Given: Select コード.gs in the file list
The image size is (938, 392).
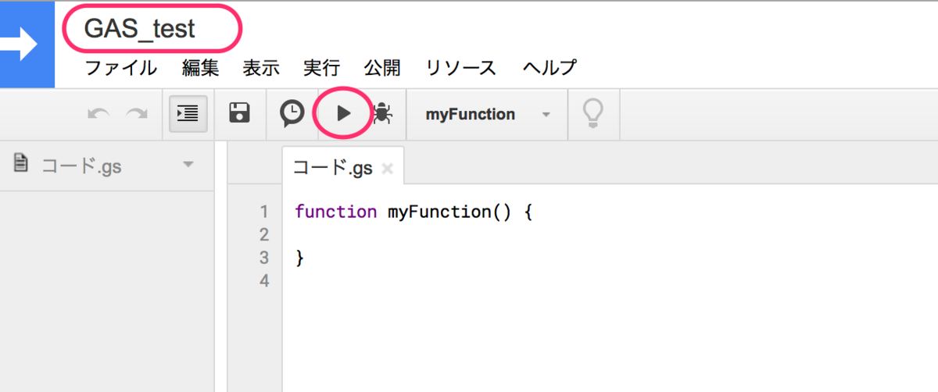Looking at the screenshot, I should 81,166.
